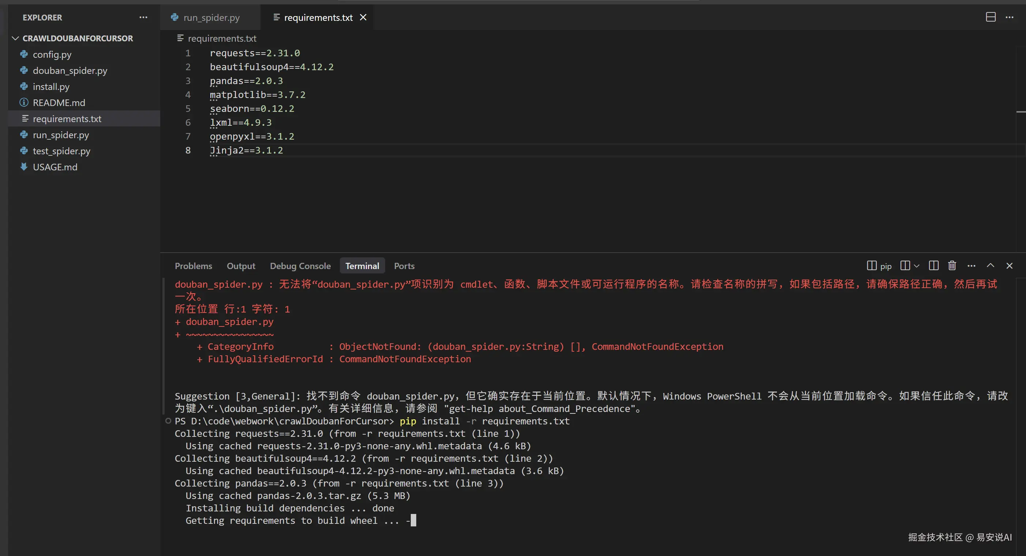
Task: Switch to the run_spider.py tab
Action: click(211, 18)
